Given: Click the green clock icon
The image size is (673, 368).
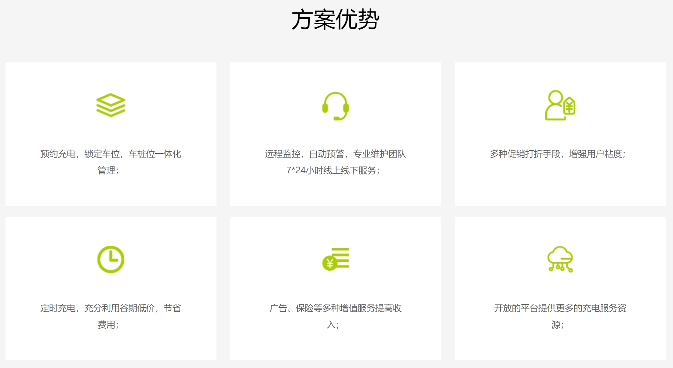Looking at the screenshot, I should [x=111, y=259].
